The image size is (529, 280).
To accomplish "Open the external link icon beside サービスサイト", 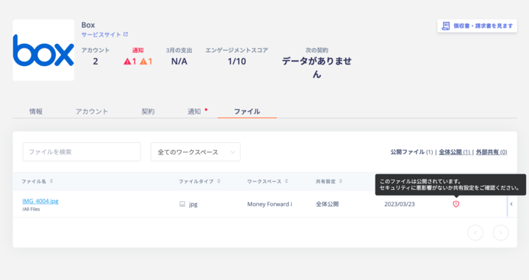I will pos(126,34).
